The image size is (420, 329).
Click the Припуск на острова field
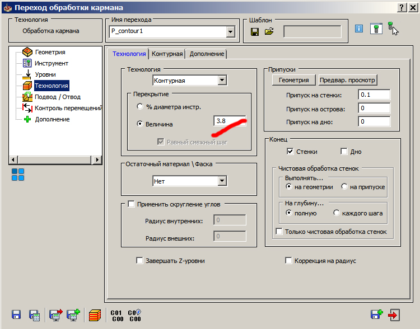click(x=374, y=108)
